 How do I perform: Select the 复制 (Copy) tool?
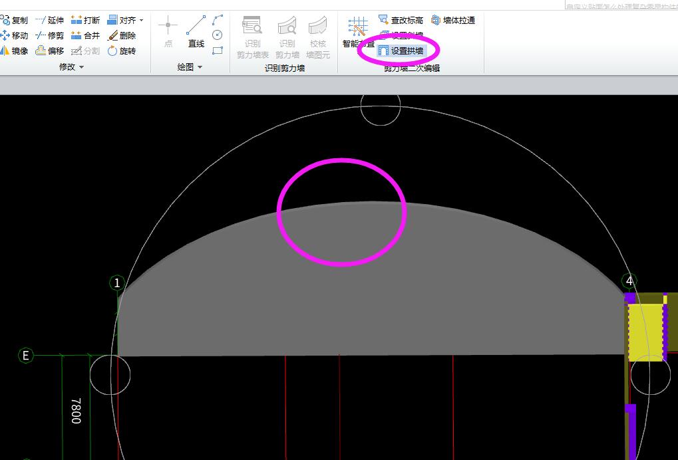[x=14, y=20]
